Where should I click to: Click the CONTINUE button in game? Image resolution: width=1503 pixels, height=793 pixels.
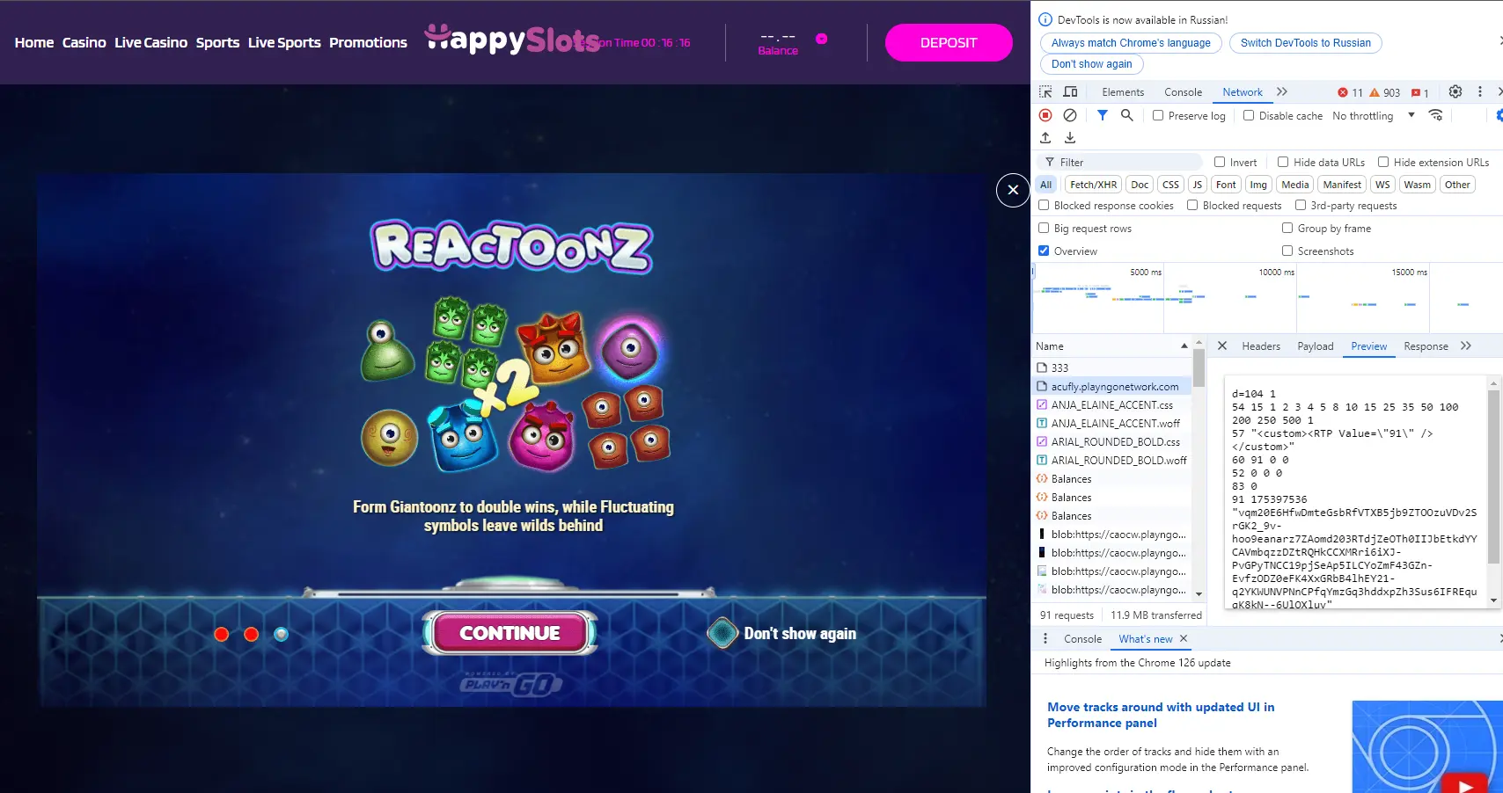[510, 633]
